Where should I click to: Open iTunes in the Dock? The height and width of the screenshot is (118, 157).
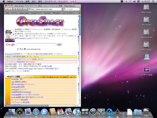[x=77, y=112]
